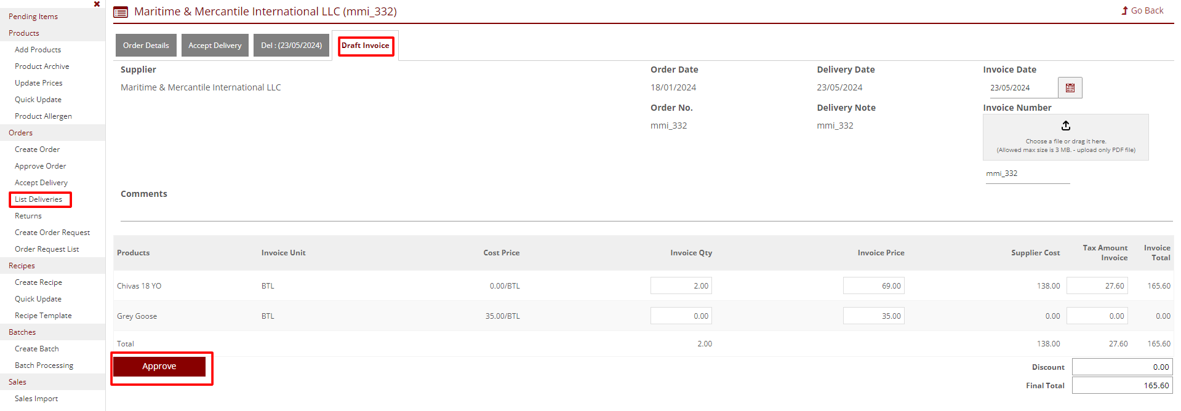
Task: Expand the Products section in sidebar
Action: 24,33
